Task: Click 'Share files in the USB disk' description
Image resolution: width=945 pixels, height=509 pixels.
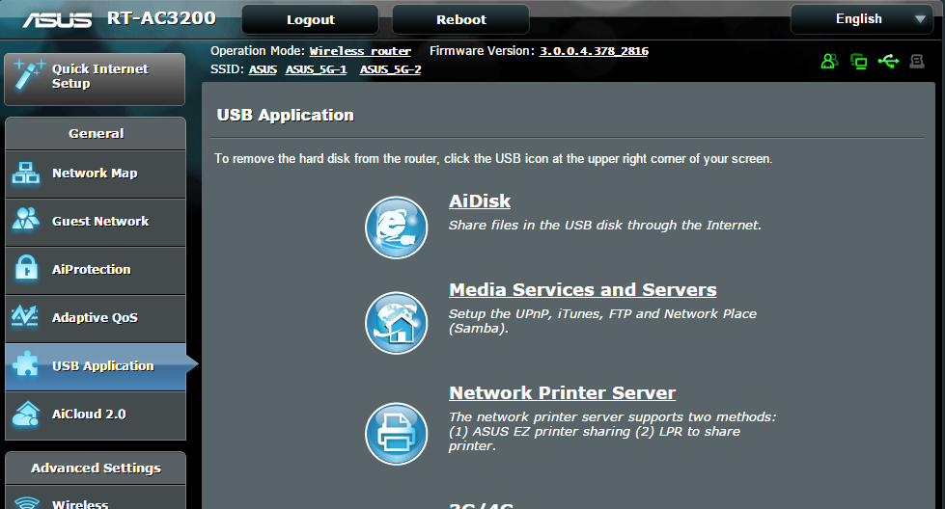Action: pyautogui.click(x=605, y=225)
